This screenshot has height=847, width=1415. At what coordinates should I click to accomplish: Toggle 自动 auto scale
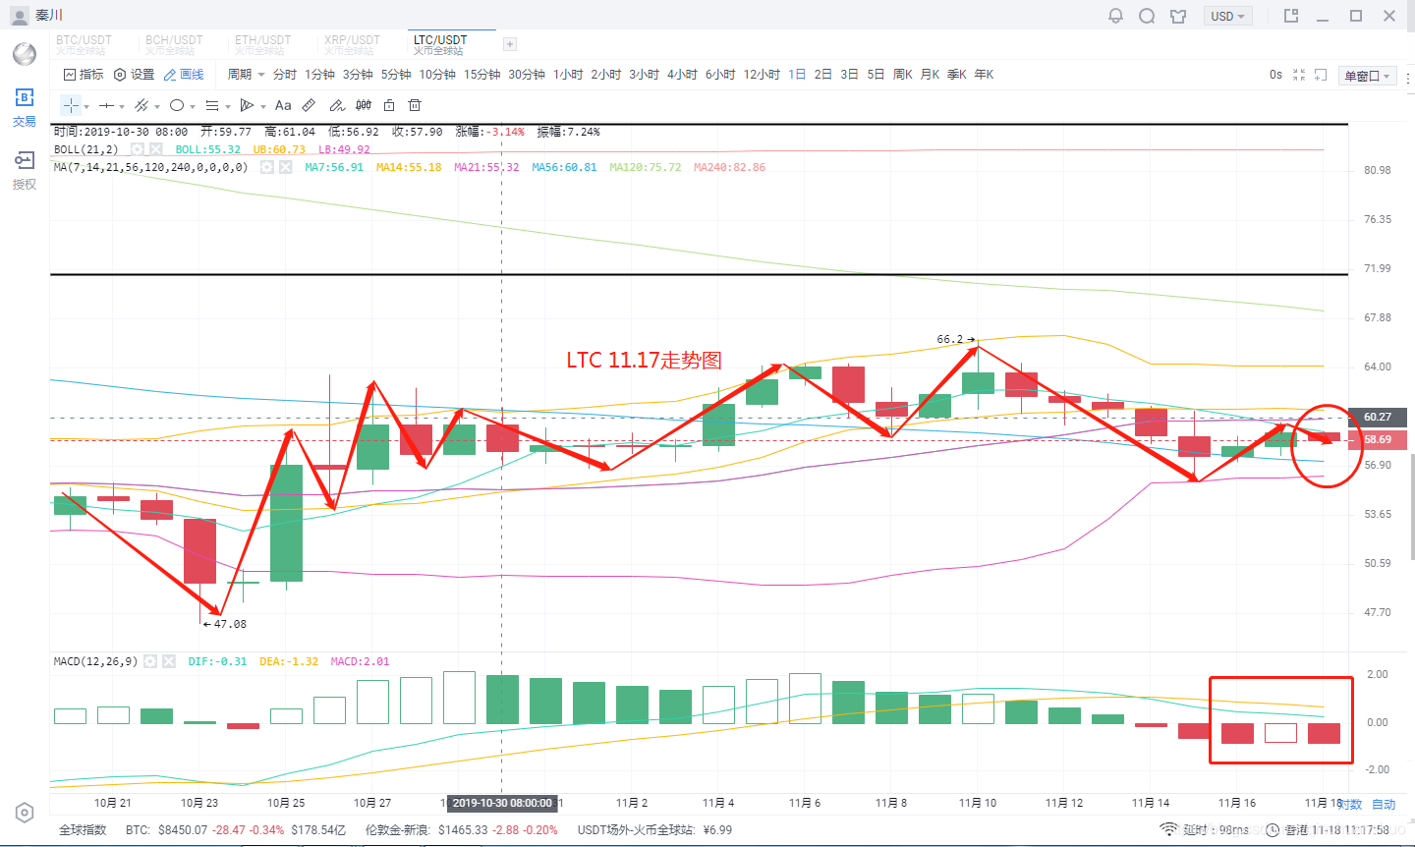click(x=1384, y=804)
